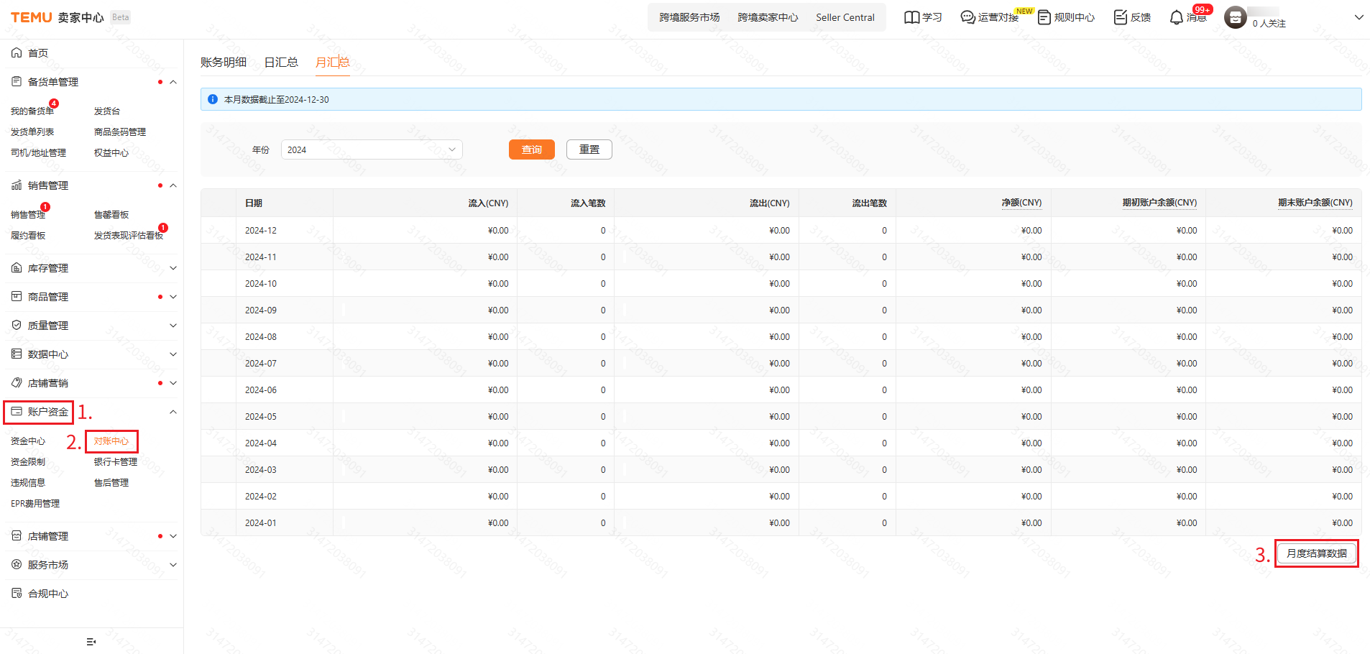Click the orange 查询 button
Screen dimensions: 1370x654
pos(531,149)
